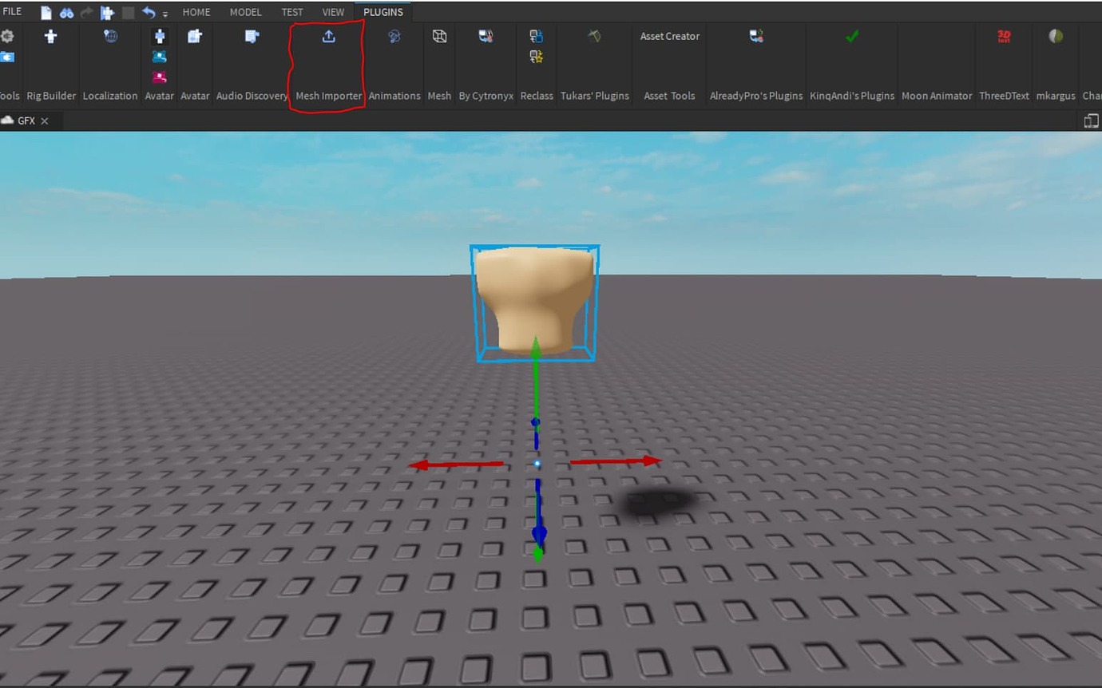Select the Mesh wireframe cube icon
This screenshot has width=1102, height=688.
[x=439, y=36]
